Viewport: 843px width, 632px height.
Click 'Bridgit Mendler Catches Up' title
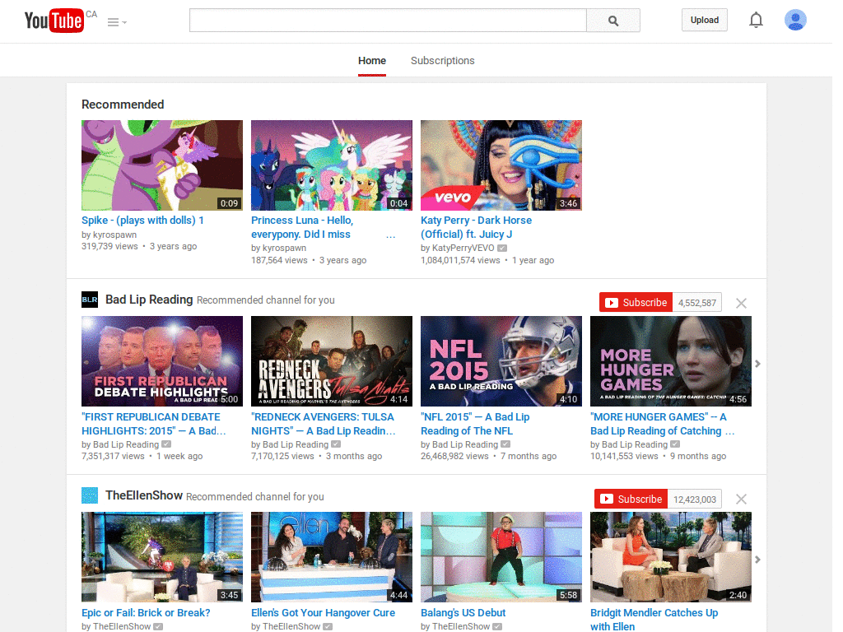coord(654,620)
